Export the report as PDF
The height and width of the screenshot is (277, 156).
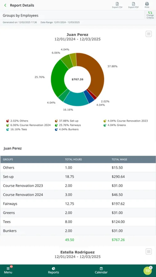134,5
